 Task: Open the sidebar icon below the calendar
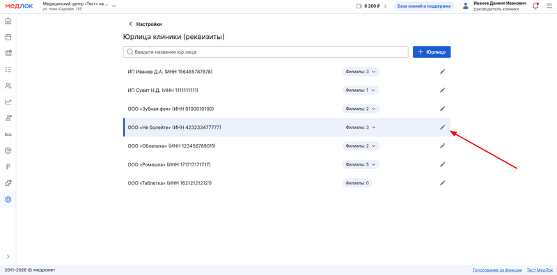point(8,54)
